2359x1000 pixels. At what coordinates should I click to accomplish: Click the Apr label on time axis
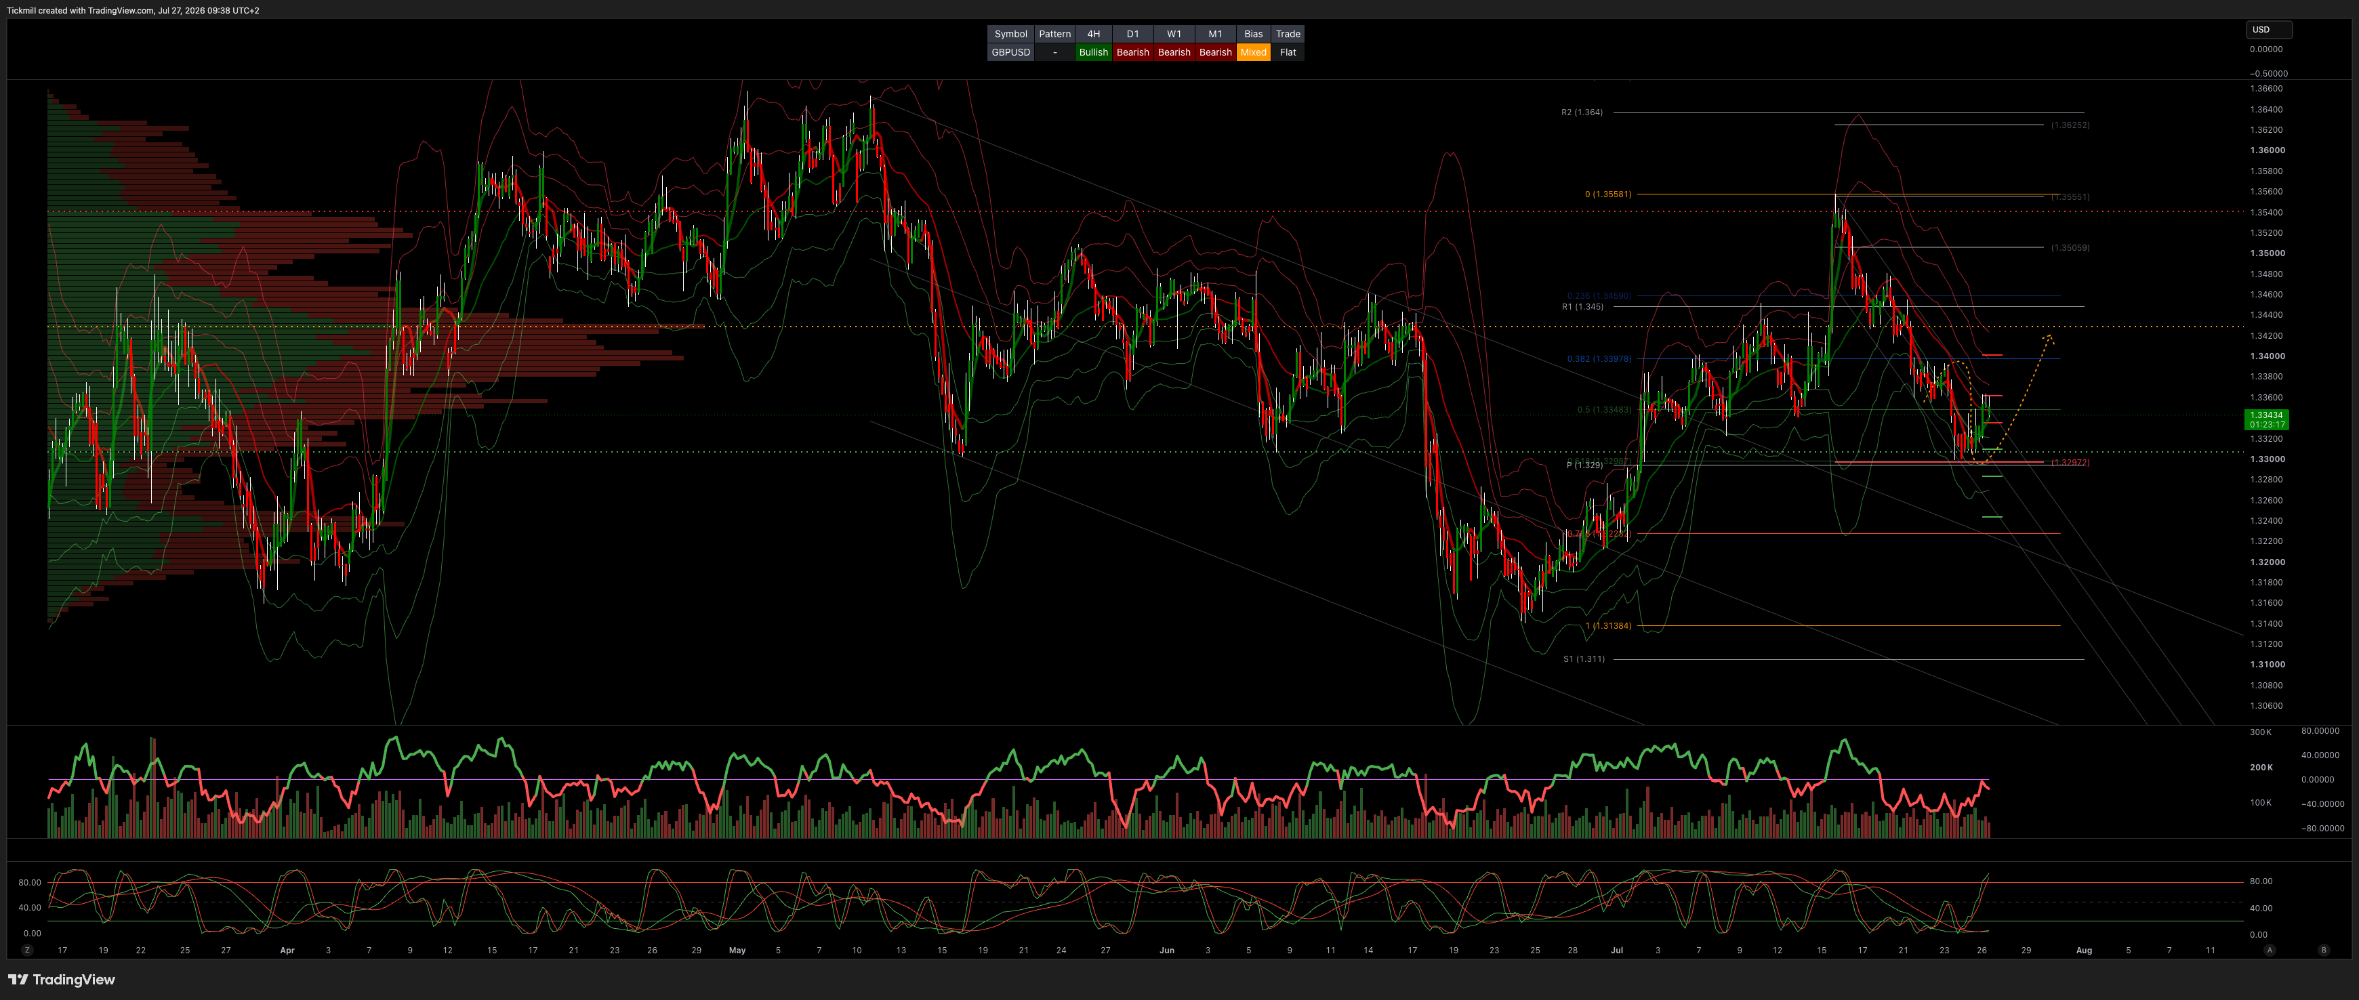pos(287,951)
